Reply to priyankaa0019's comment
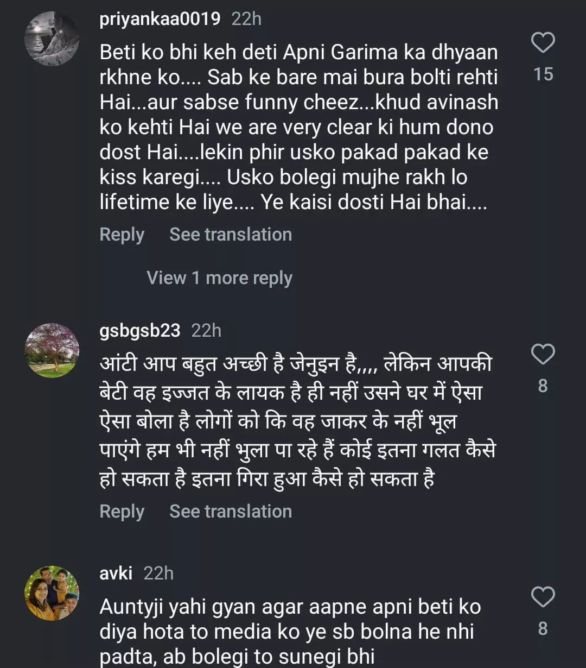Image resolution: width=586 pixels, height=668 pixels. tap(122, 235)
